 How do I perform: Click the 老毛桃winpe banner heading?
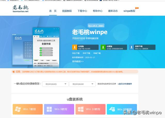tap(90, 32)
